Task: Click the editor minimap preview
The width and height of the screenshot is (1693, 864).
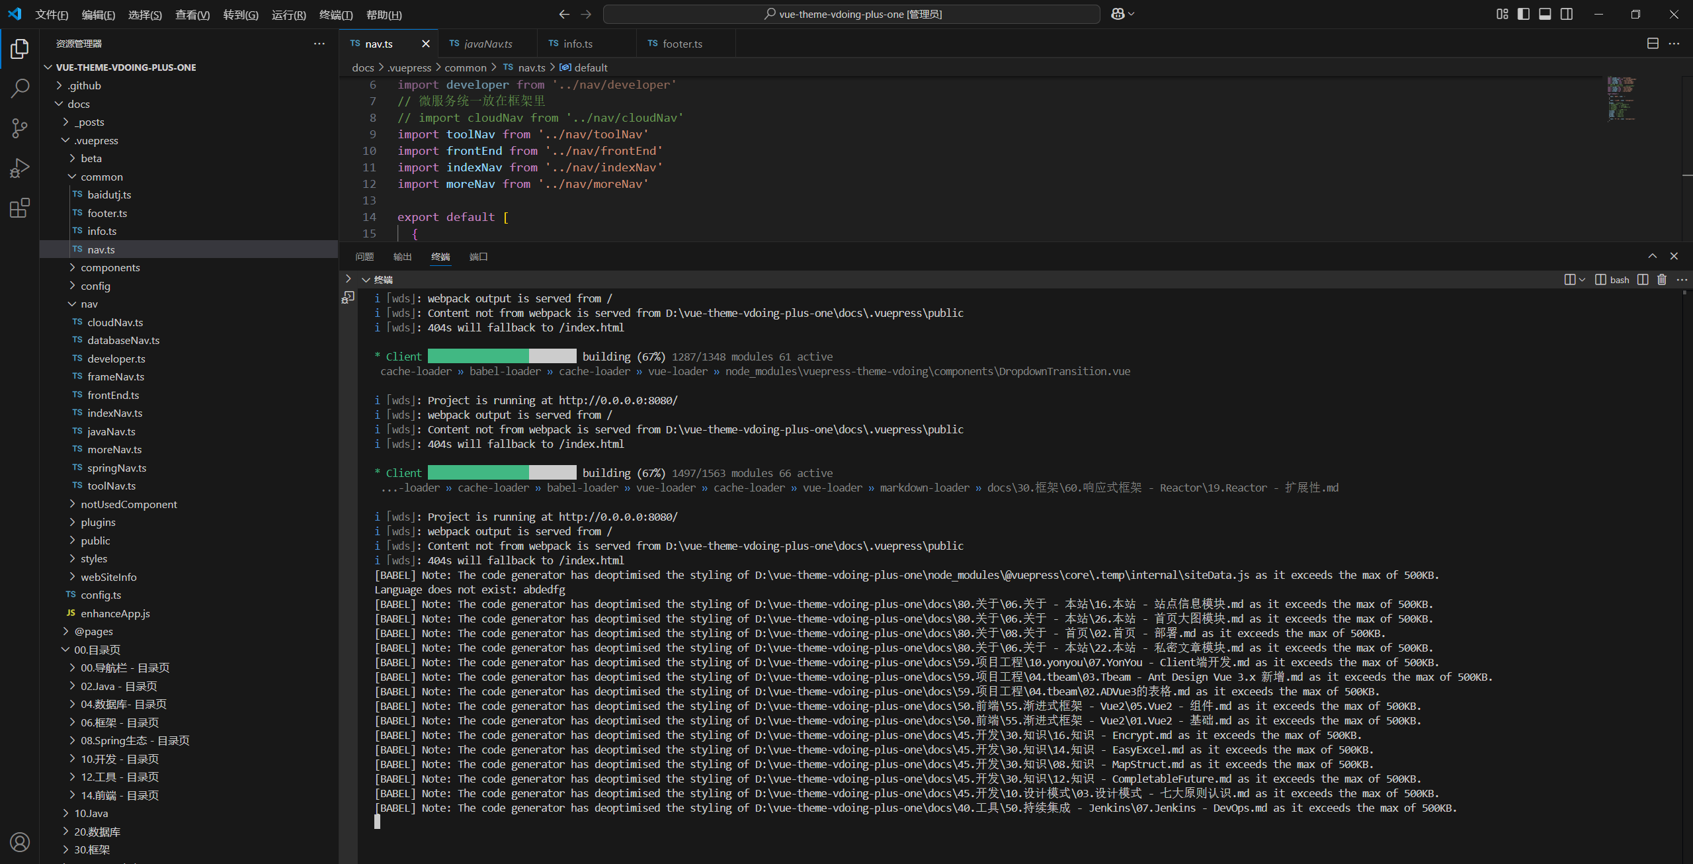Action: (x=1622, y=99)
